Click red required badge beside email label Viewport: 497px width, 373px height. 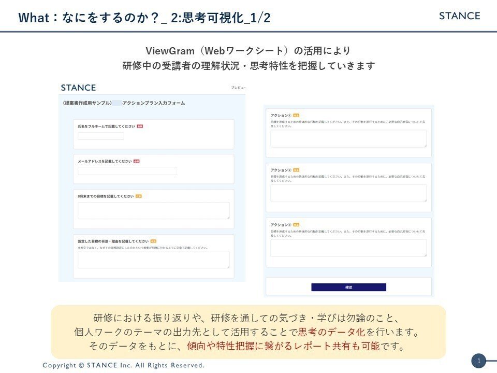pyautogui.click(x=136, y=161)
